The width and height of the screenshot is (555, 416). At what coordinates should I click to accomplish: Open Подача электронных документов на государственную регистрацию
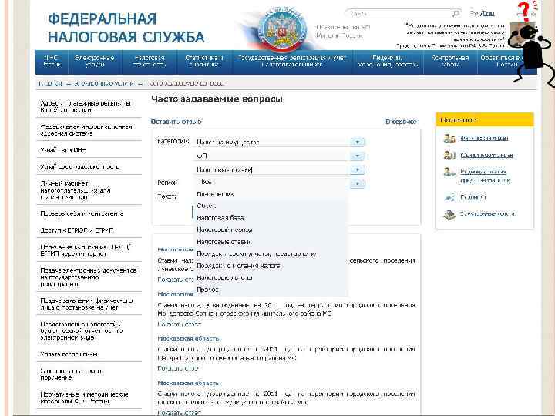click(x=89, y=277)
